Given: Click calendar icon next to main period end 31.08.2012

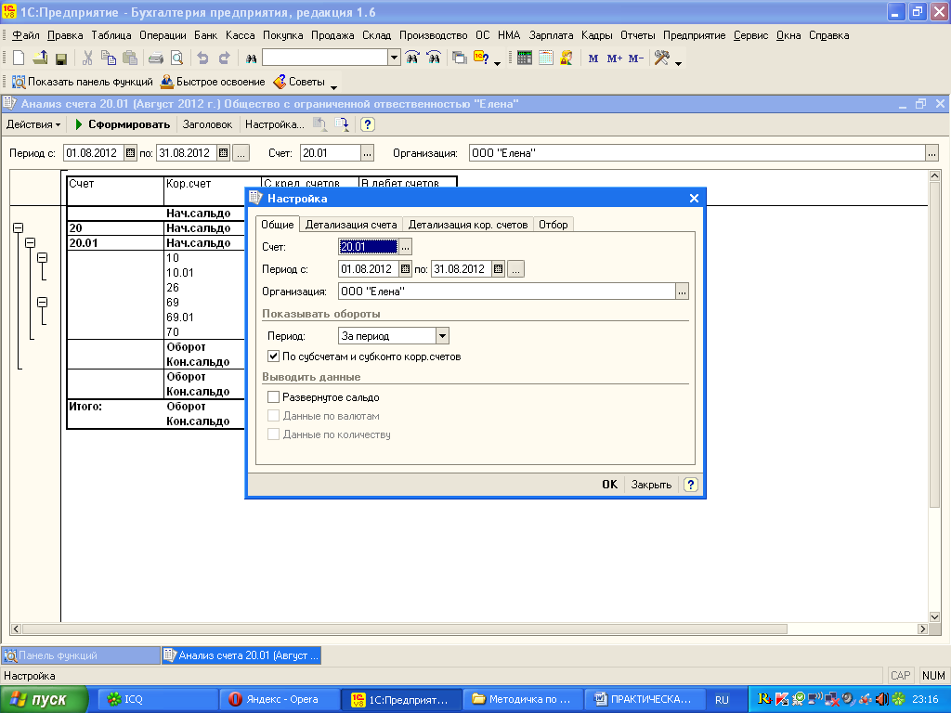Looking at the screenshot, I should (x=223, y=153).
